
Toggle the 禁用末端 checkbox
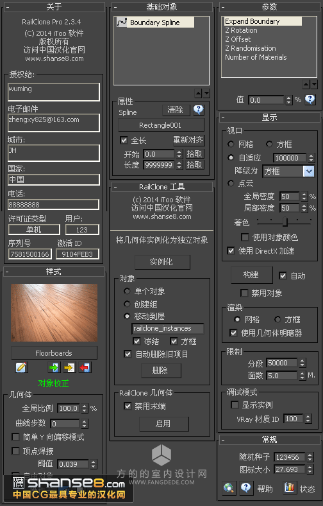point(128,406)
